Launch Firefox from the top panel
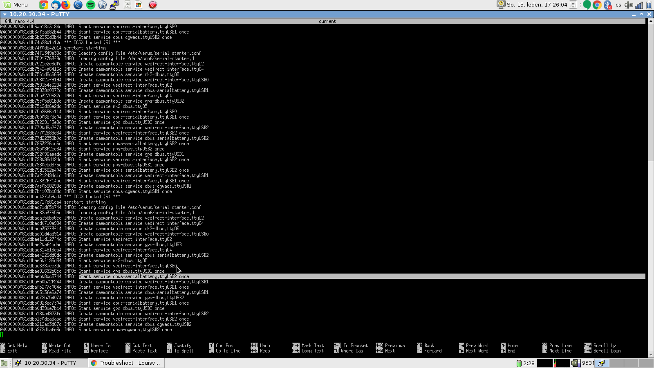 (x=66, y=5)
